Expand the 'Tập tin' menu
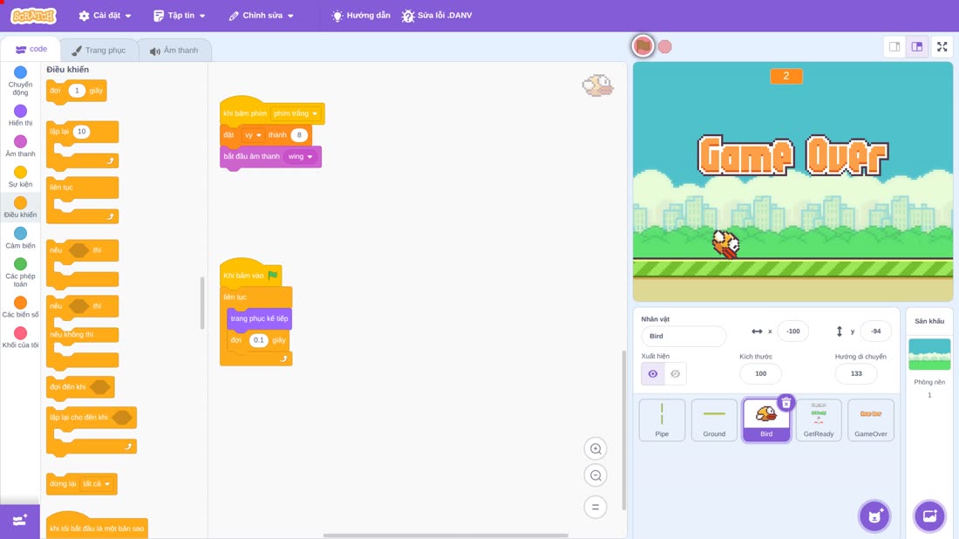This screenshot has width=959, height=539. coord(180,16)
